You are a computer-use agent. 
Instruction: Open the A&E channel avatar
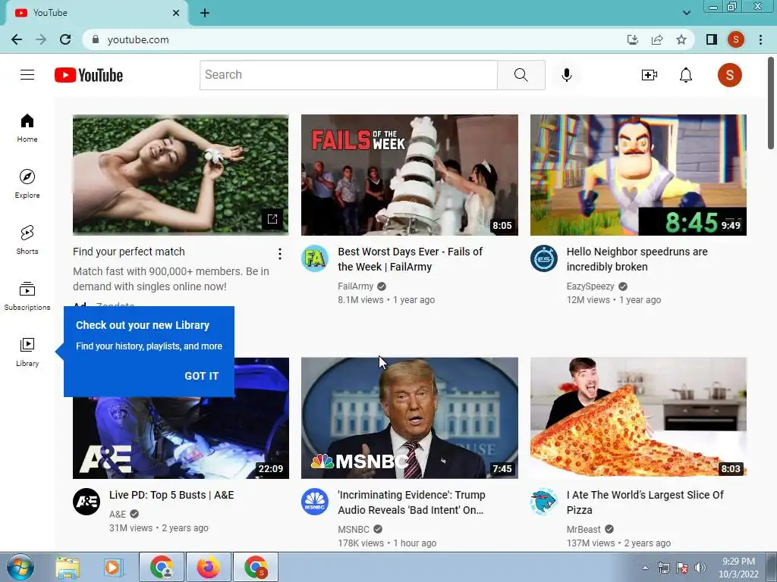coord(87,502)
